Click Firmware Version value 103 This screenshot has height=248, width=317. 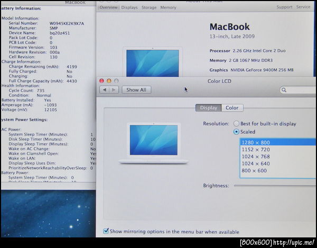click(x=53, y=48)
